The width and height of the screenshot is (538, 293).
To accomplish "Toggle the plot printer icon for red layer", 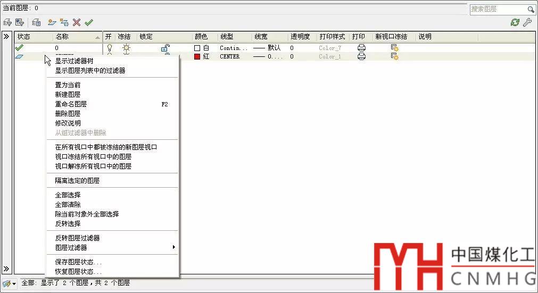I will pyautogui.click(x=361, y=56).
